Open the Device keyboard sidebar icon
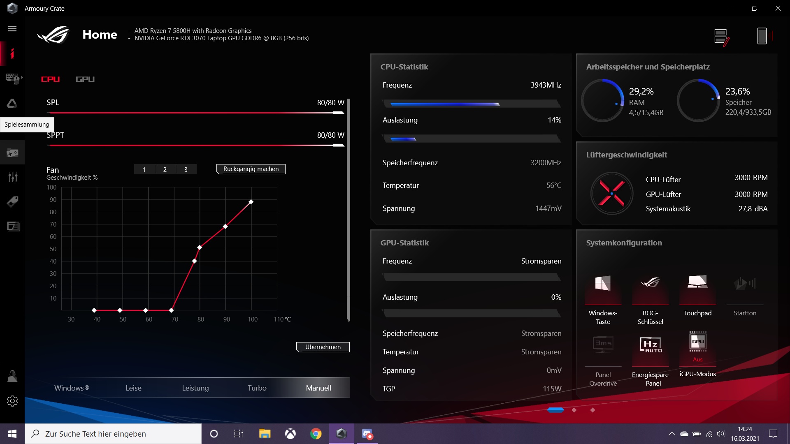This screenshot has height=444, width=790. click(x=13, y=78)
